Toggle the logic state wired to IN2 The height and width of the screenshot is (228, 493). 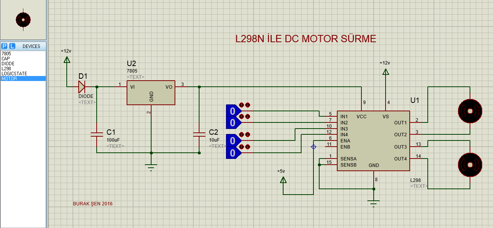[233, 122]
